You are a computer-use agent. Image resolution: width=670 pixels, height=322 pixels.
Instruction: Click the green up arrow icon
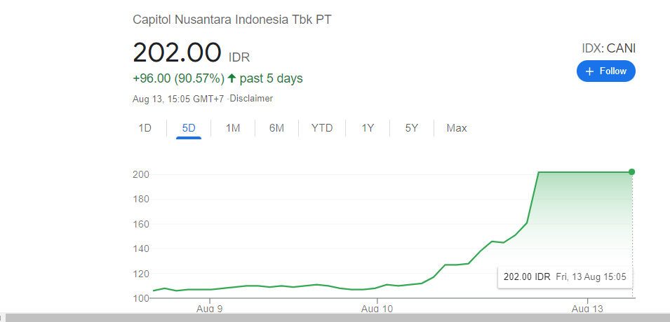click(x=232, y=78)
